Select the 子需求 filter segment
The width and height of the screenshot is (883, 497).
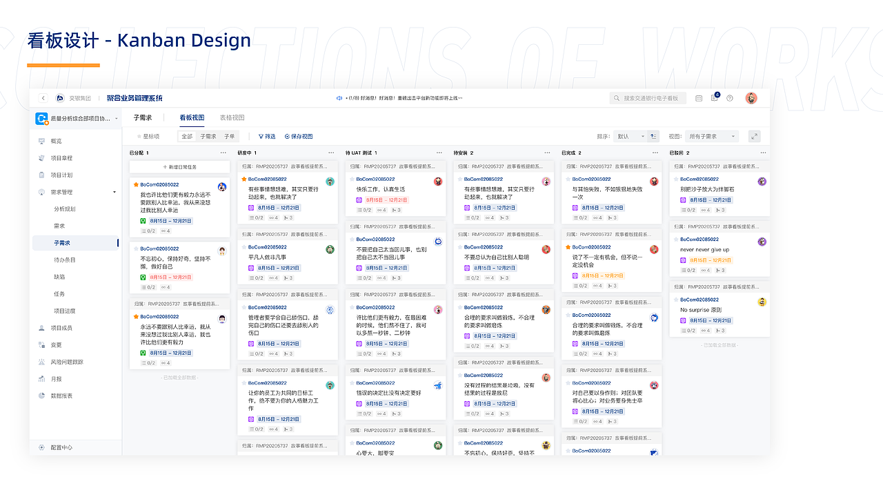(208, 137)
